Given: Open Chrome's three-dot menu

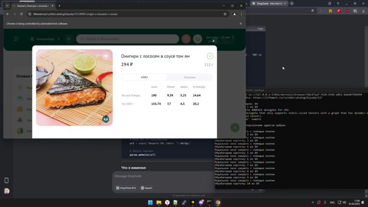Looking at the screenshot, I should (241, 14).
